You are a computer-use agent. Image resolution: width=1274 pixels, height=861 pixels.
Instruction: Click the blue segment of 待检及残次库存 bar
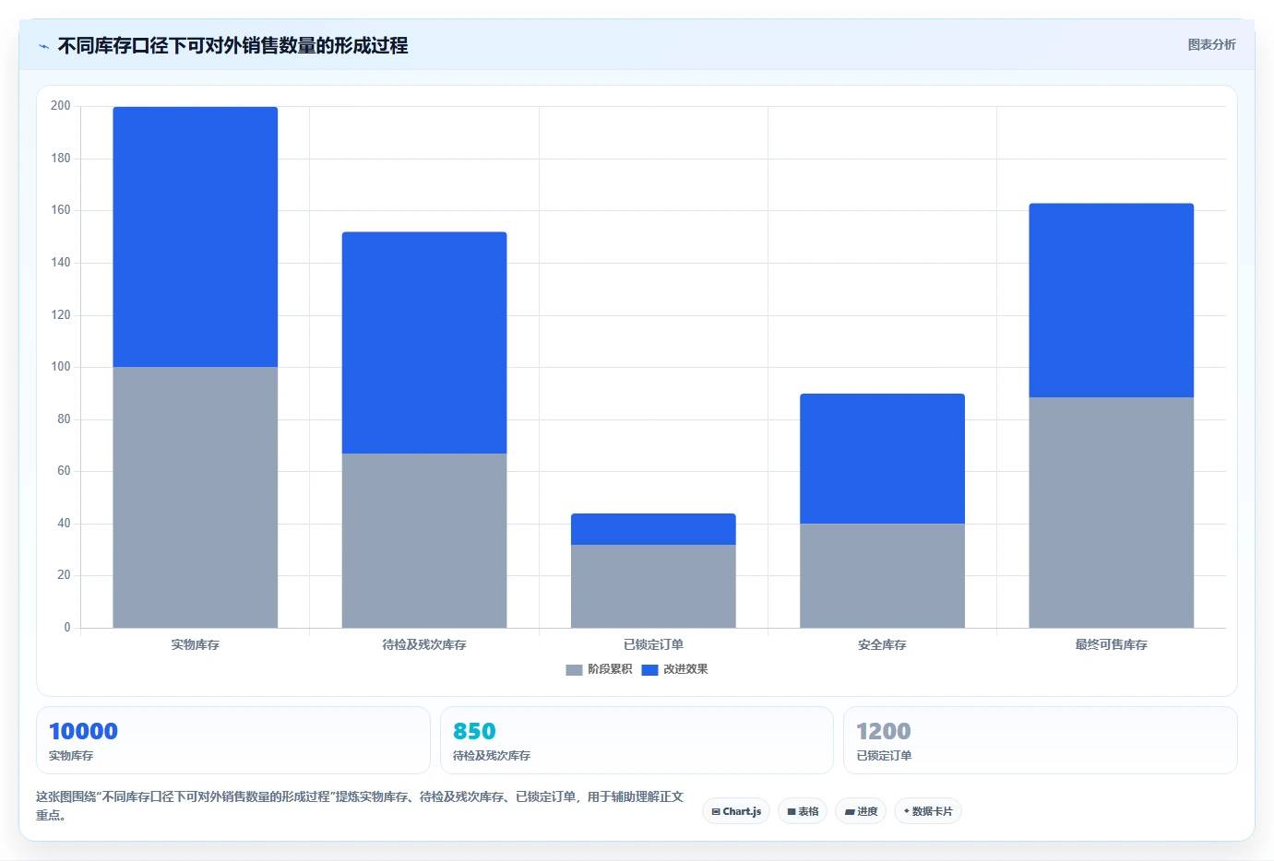pyautogui.click(x=424, y=343)
